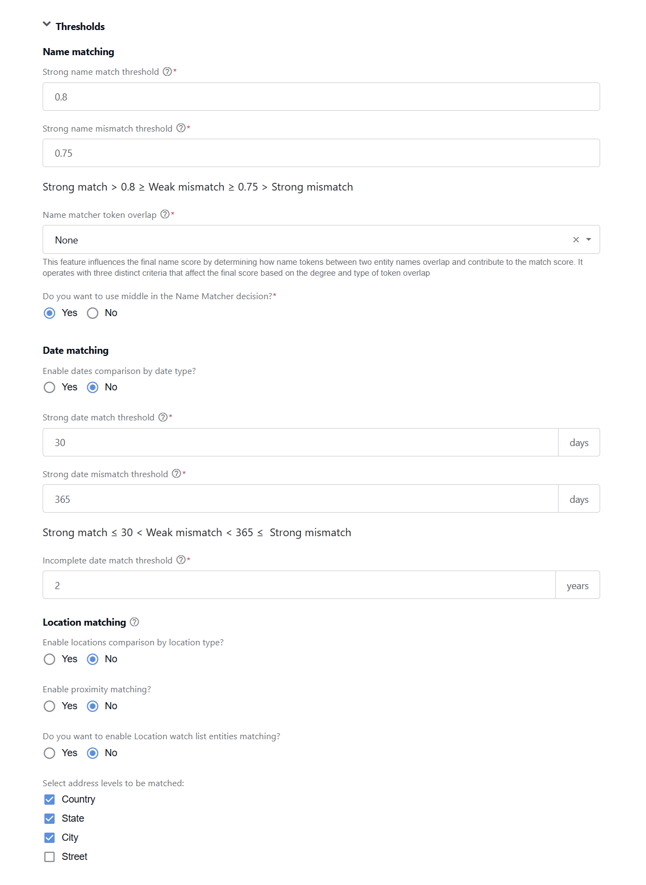The image size is (646, 885).
Task: Focus the Incomplete date match threshold field
Action: (x=299, y=585)
